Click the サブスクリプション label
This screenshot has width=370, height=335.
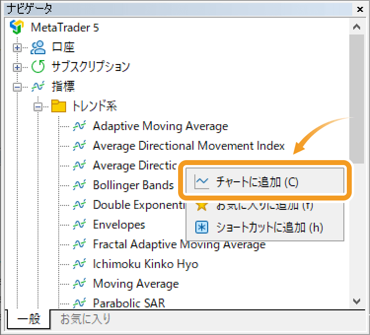91,67
